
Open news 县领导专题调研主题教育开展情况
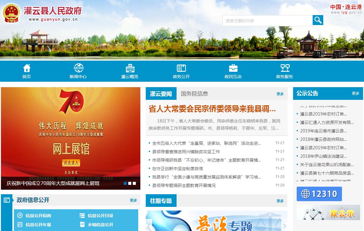184,185
